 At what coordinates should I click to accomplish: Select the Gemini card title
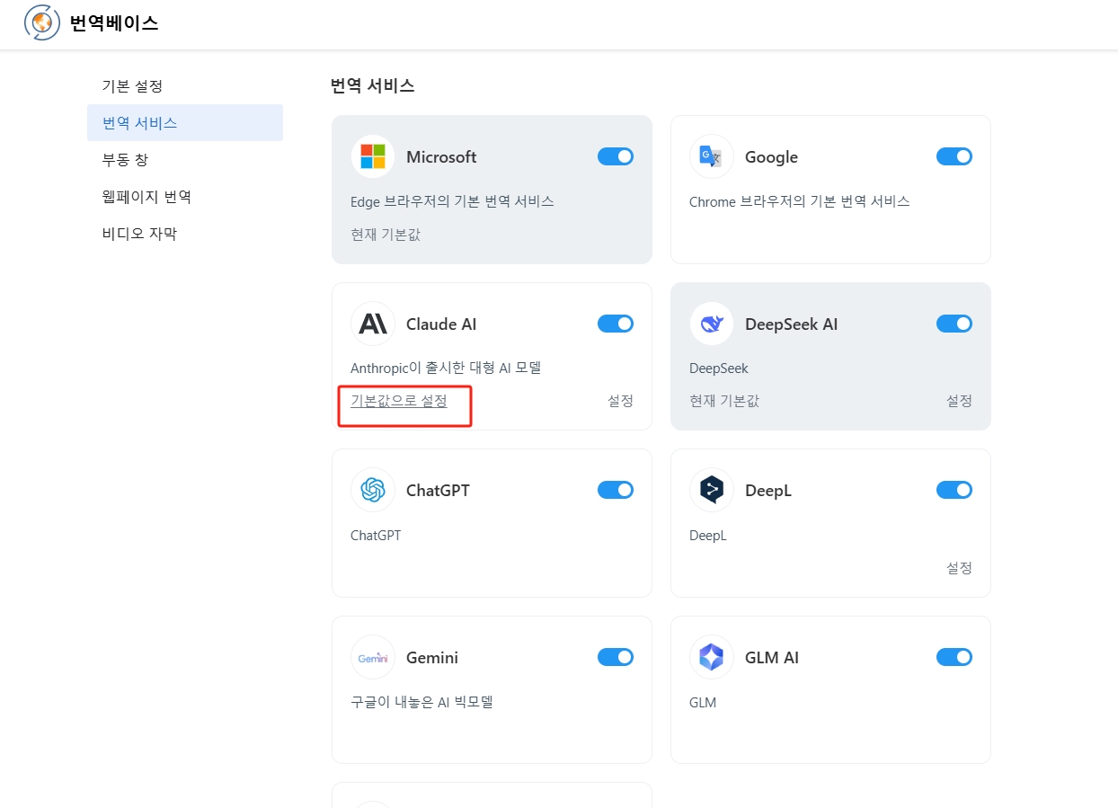432,657
